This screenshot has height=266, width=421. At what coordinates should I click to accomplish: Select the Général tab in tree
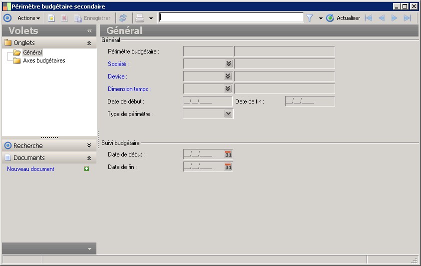(32, 52)
